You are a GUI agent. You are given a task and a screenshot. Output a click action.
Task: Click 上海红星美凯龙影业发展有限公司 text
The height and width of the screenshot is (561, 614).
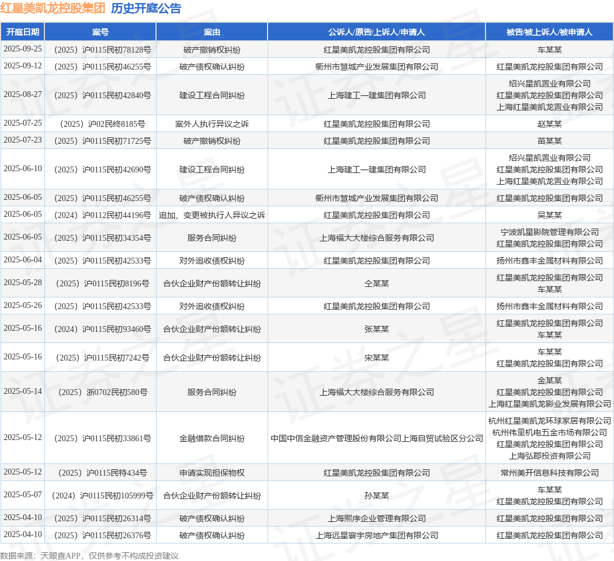tap(549, 404)
